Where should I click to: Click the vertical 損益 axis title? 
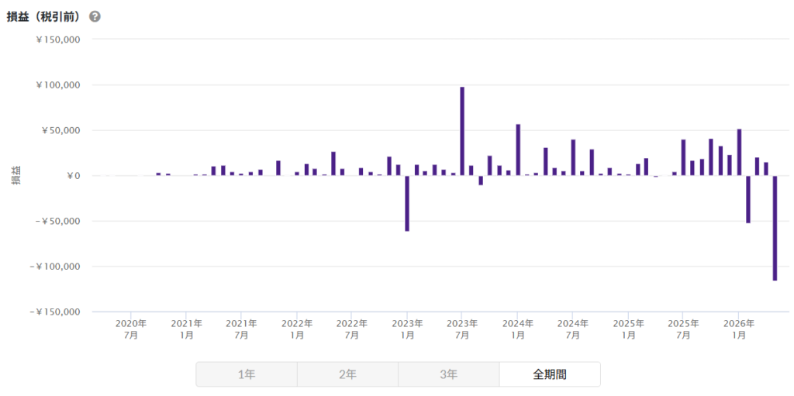click(17, 176)
